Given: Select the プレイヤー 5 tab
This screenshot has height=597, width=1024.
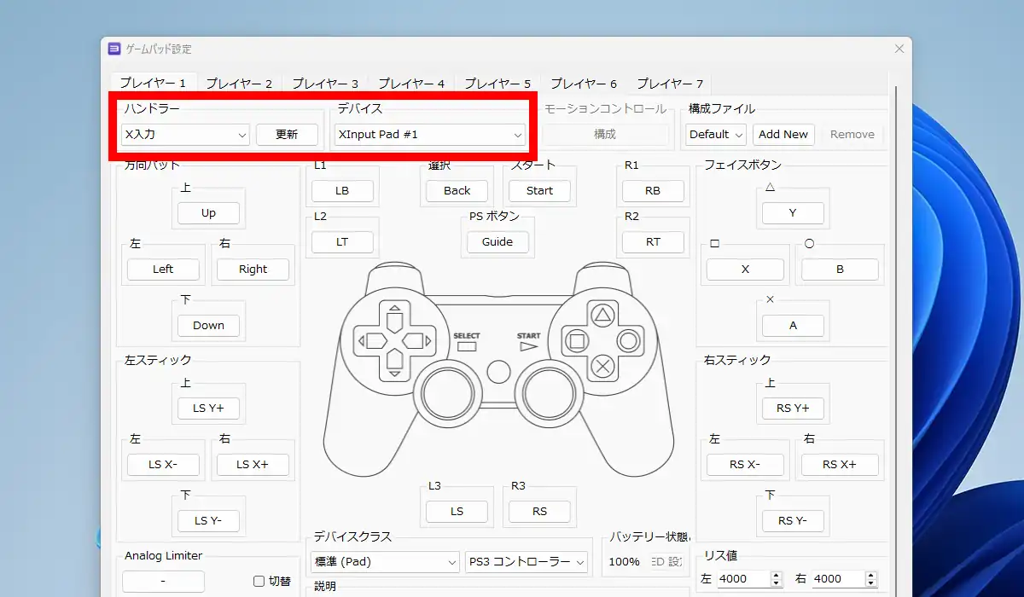Looking at the screenshot, I should point(497,84).
